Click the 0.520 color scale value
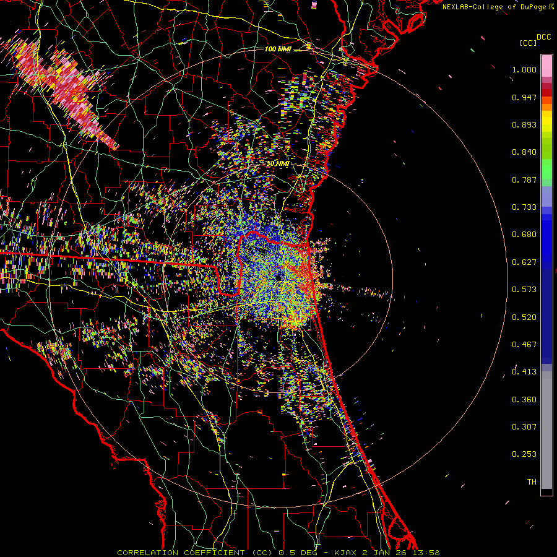Image resolution: width=557 pixels, height=557 pixels. click(x=524, y=317)
